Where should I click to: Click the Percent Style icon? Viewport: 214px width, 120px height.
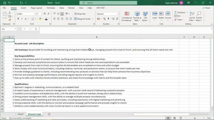coord(104,19)
